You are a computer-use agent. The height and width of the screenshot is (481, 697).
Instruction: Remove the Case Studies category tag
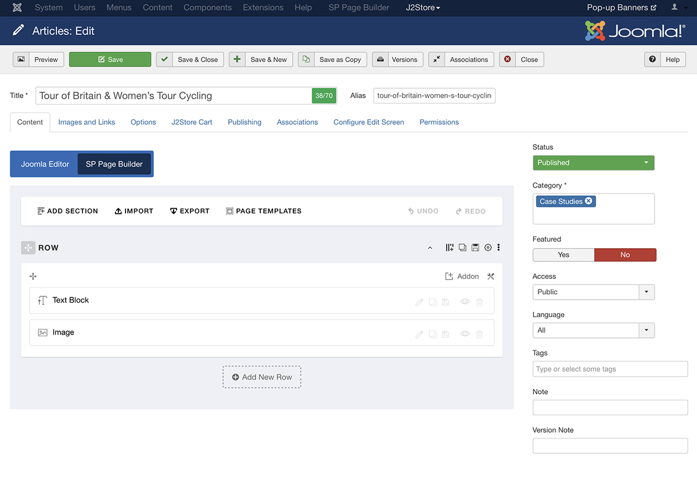point(588,202)
